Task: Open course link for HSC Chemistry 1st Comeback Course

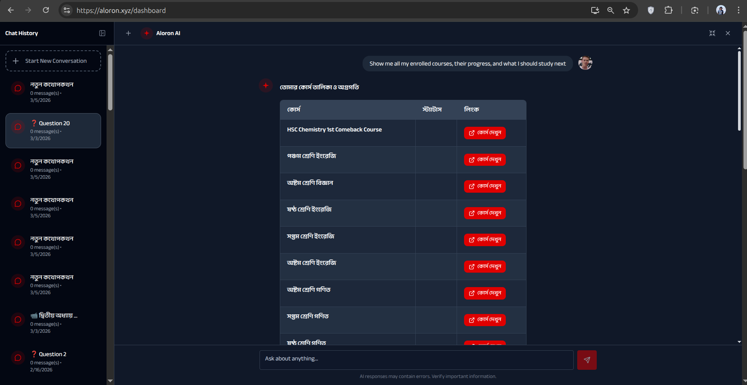Action: point(485,133)
